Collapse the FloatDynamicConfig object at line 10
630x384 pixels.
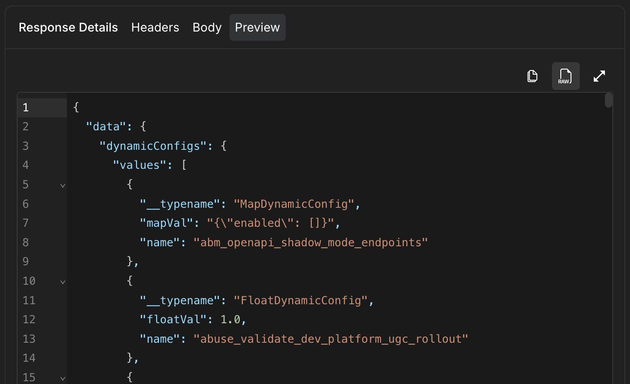(63, 282)
